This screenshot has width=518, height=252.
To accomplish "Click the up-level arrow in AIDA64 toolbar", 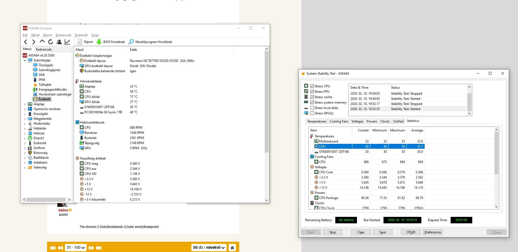I will click(42, 41).
